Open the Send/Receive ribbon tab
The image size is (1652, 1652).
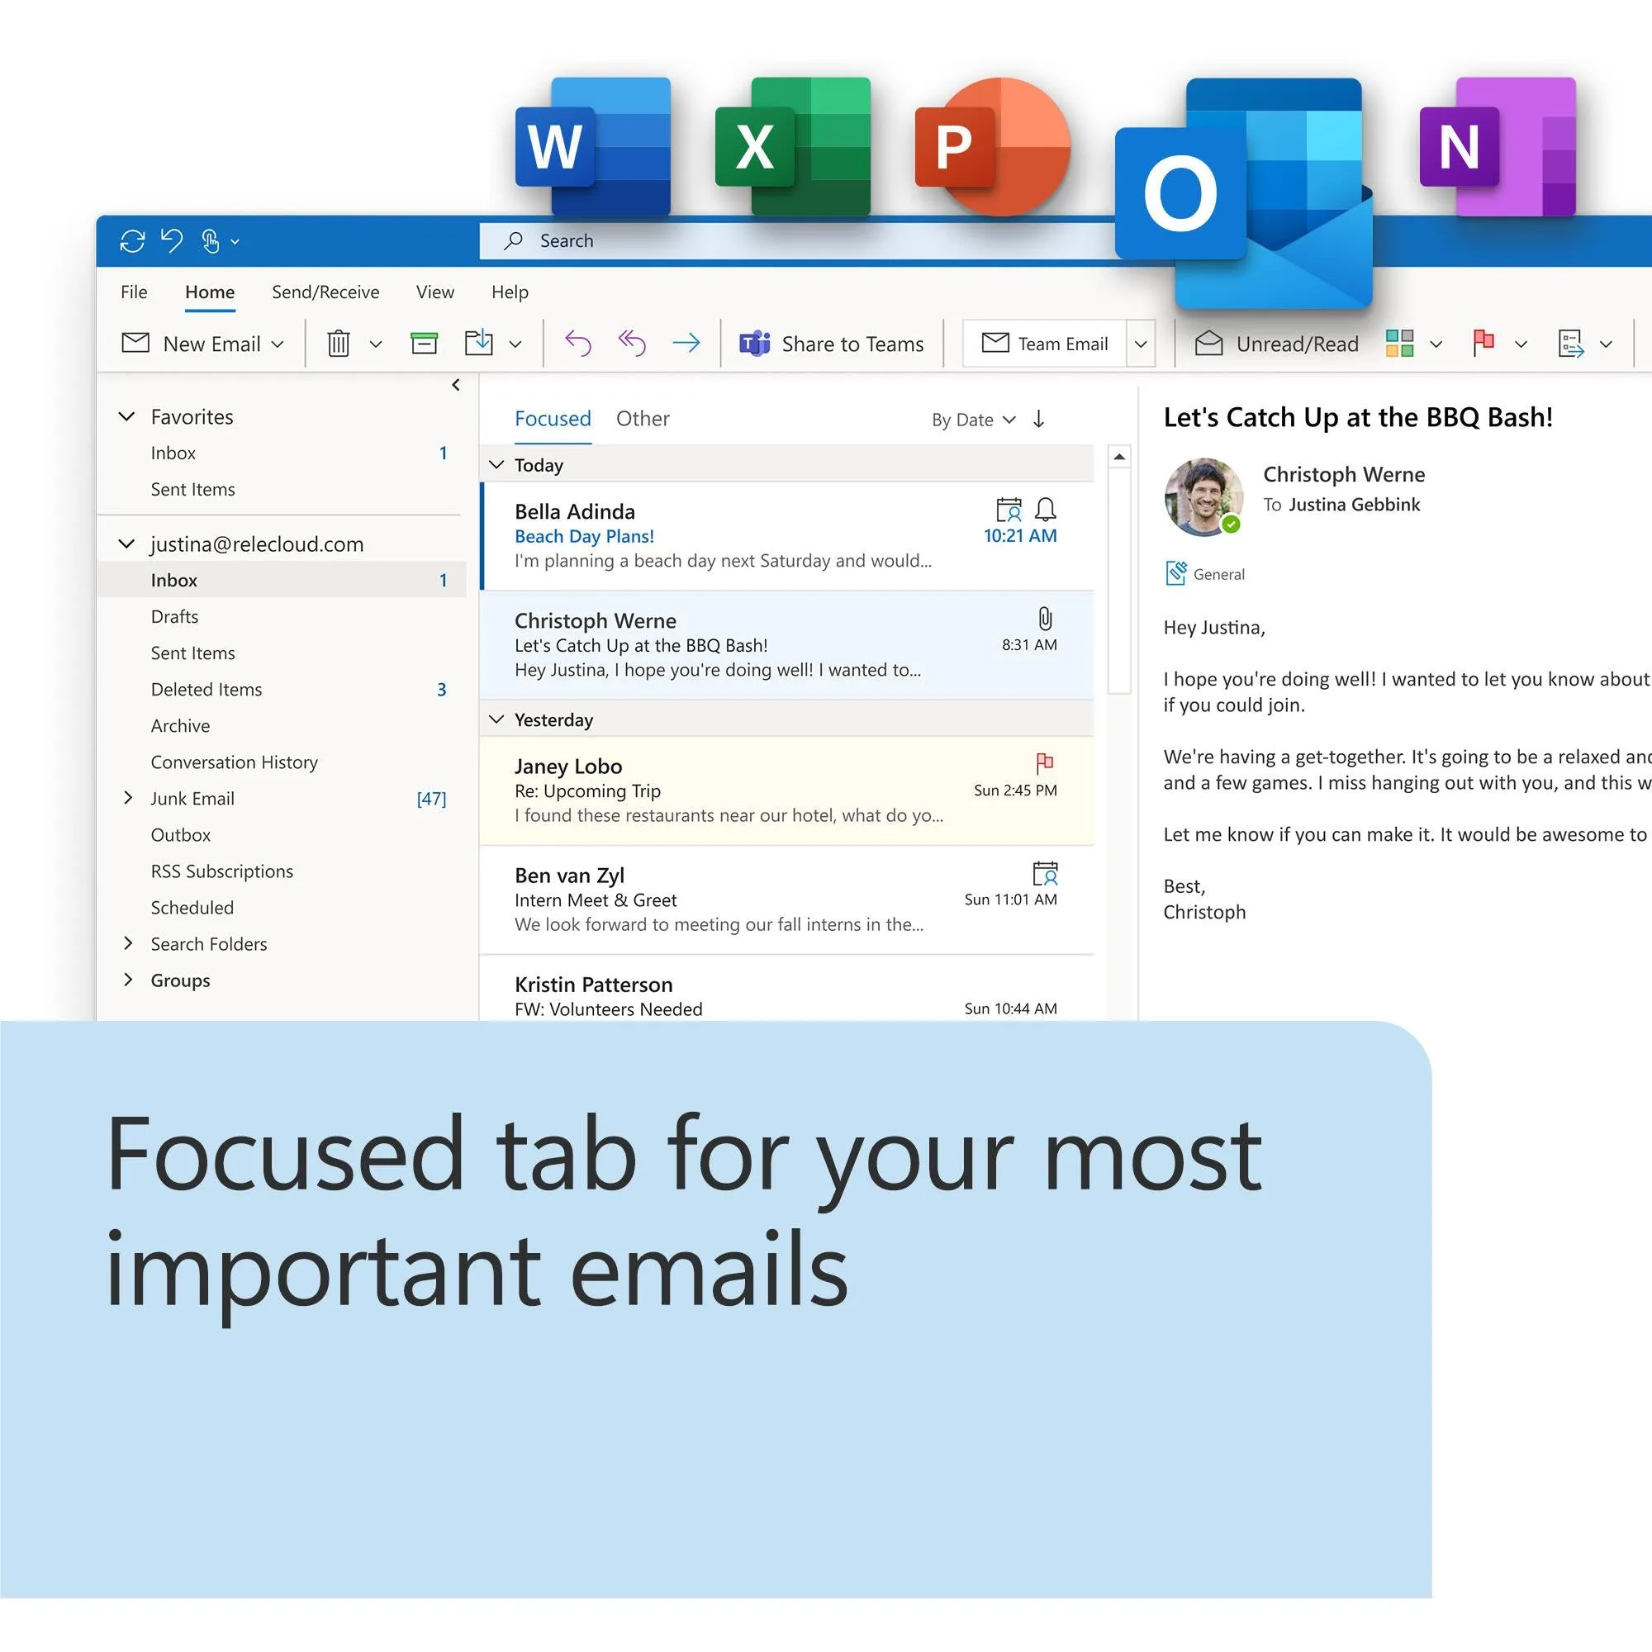(x=325, y=292)
